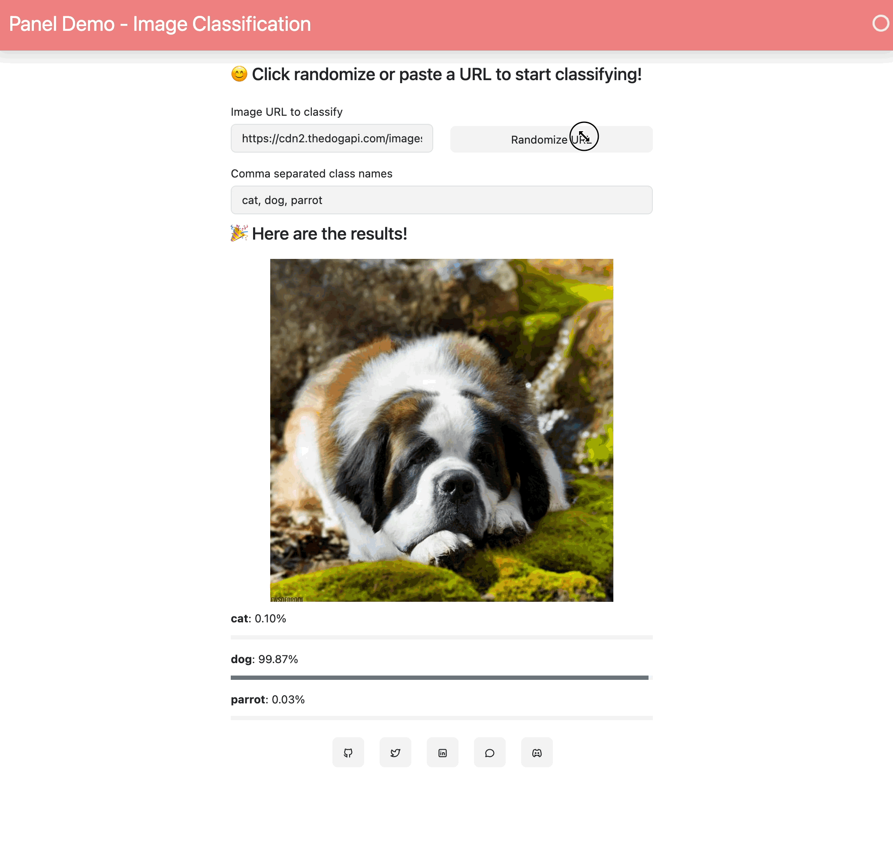Open the speech bubble chat icon

click(x=490, y=753)
